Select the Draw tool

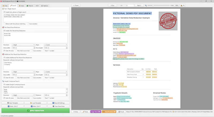[85, 112]
